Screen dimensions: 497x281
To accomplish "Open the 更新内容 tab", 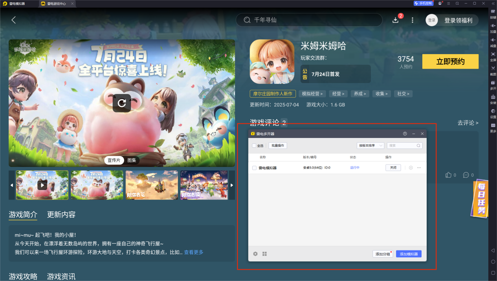I will pos(61,215).
